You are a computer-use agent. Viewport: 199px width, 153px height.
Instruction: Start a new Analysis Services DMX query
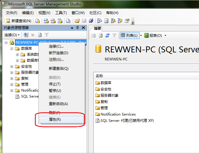click(53, 21)
